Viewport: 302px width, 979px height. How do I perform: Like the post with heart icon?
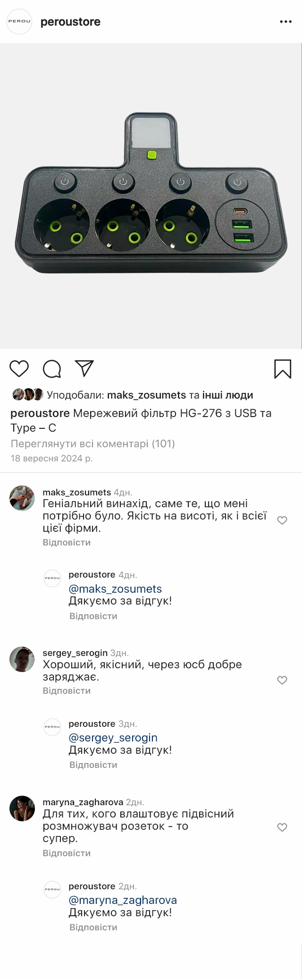pos(19,369)
